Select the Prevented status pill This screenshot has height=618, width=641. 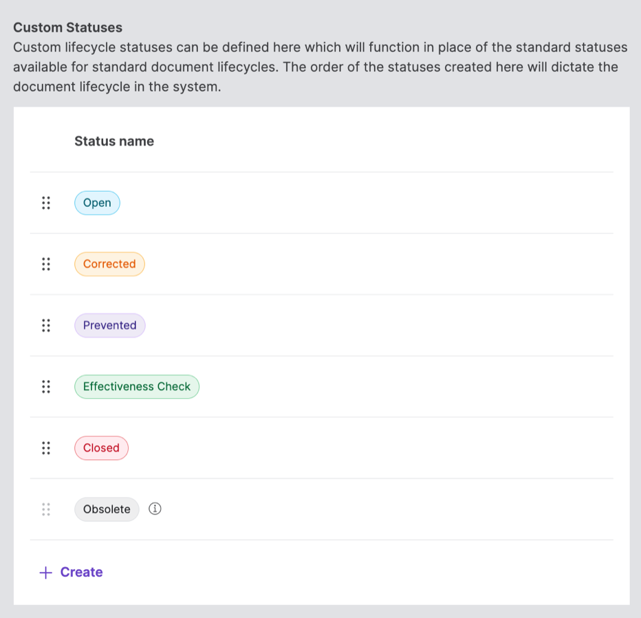tap(109, 325)
